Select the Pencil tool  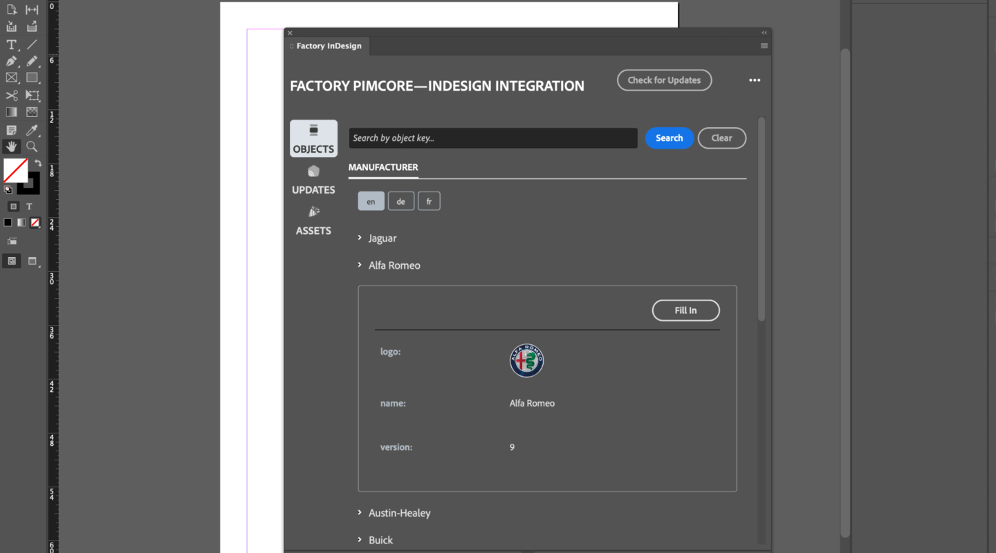click(x=32, y=61)
